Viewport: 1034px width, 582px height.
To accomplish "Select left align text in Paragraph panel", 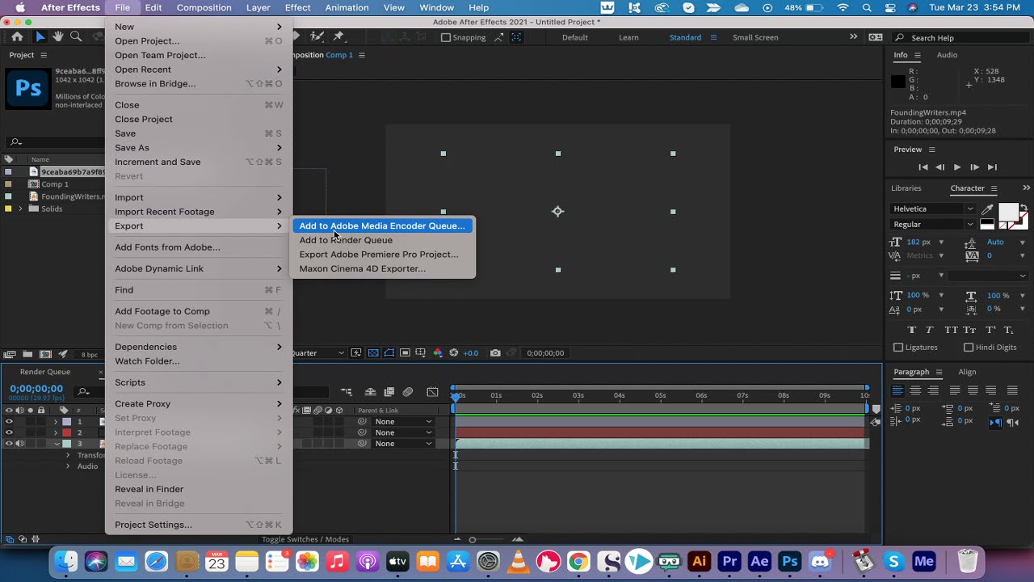I will click(x=897, y=390).
